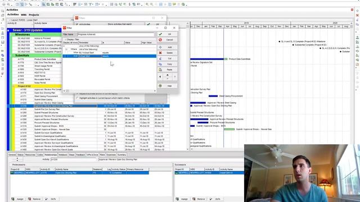The height and width of the screenshot is (202, 360).
Task: Cut the selected filter row
Action: click(x=167, y=58)
